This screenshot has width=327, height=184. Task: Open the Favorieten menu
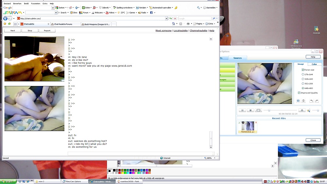tap(36, 4)
